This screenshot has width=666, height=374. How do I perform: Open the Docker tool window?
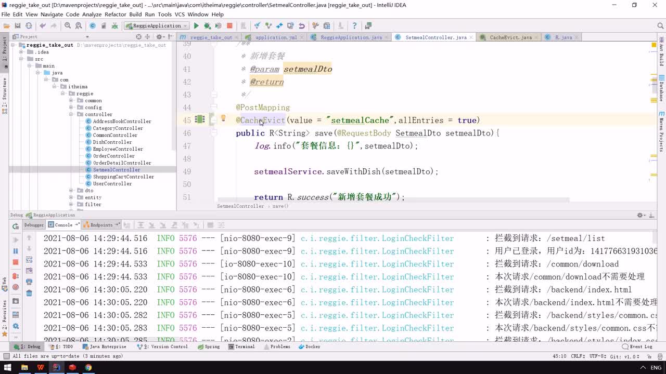point(310,346)
